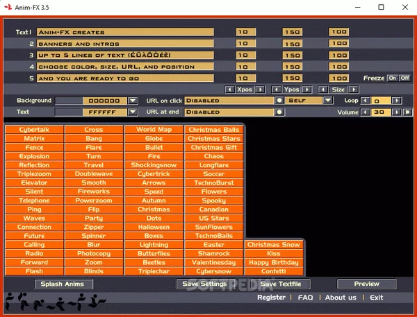The image size is (417, 317).
Task: Select Spinner animation
Action: pyautogui.click(x=94, y=236)
